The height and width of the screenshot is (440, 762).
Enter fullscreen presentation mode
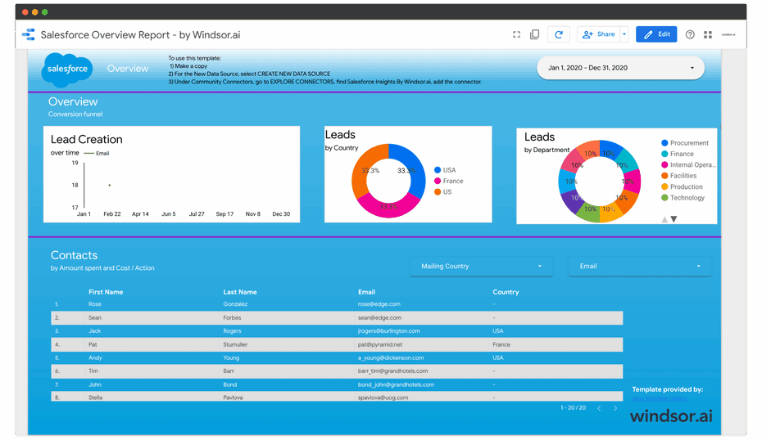[516, 34]
